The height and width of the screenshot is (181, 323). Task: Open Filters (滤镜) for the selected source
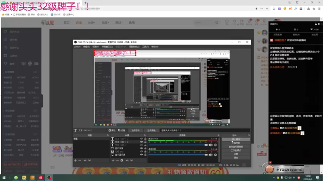pyautogui.click(x=122, y=130)
